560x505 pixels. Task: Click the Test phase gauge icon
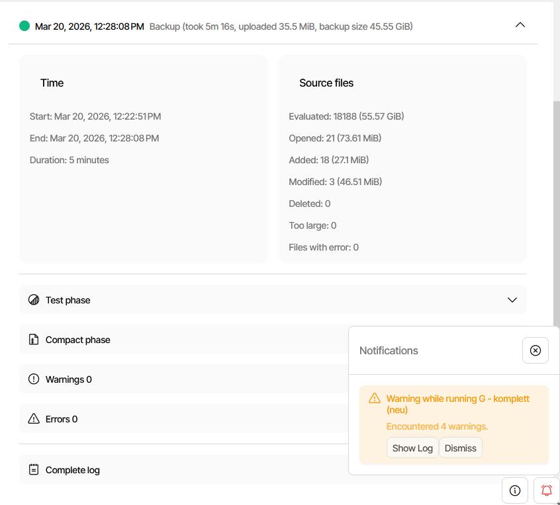click(x=34, y=300)
